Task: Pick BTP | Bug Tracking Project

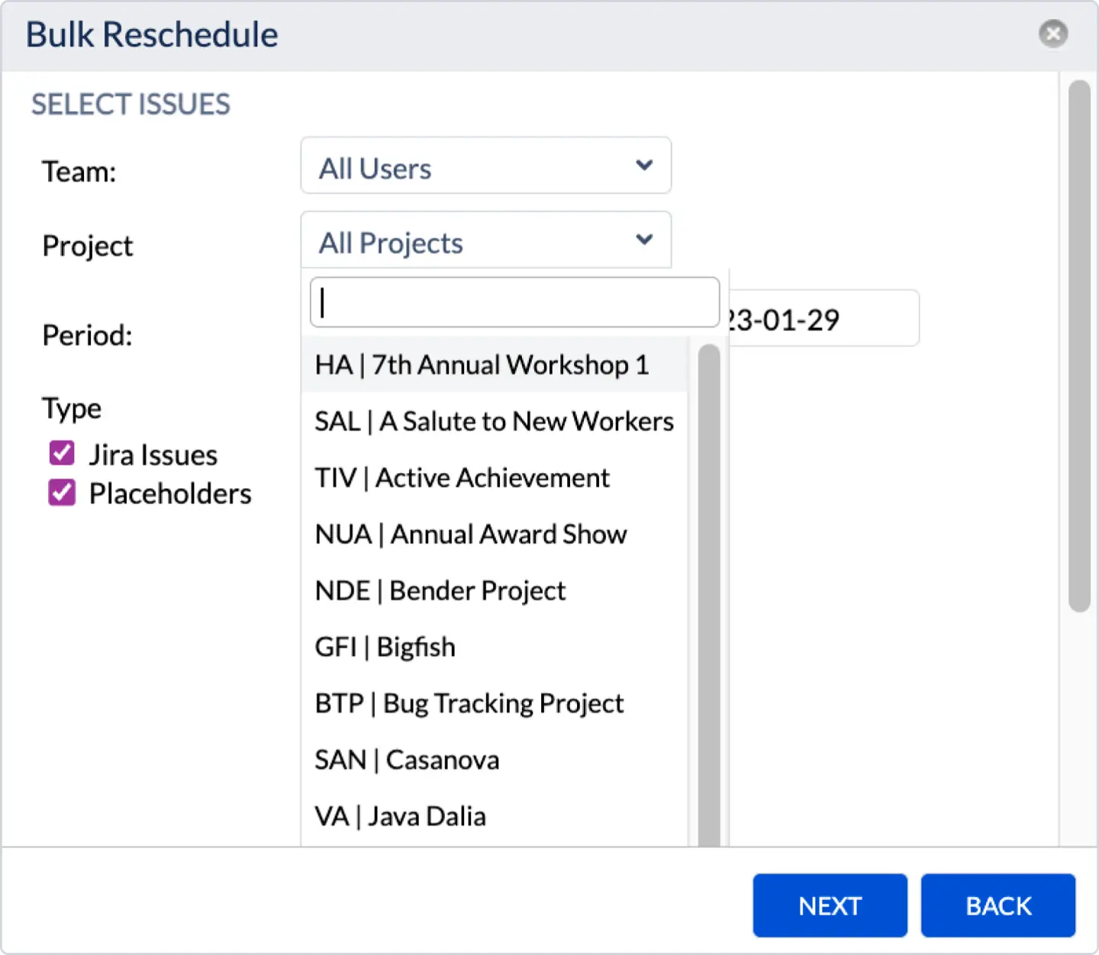Action: click(469, 703)
